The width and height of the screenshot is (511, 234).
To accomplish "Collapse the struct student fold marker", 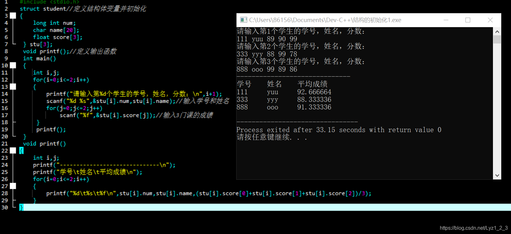I will click(x=13, y=15).
